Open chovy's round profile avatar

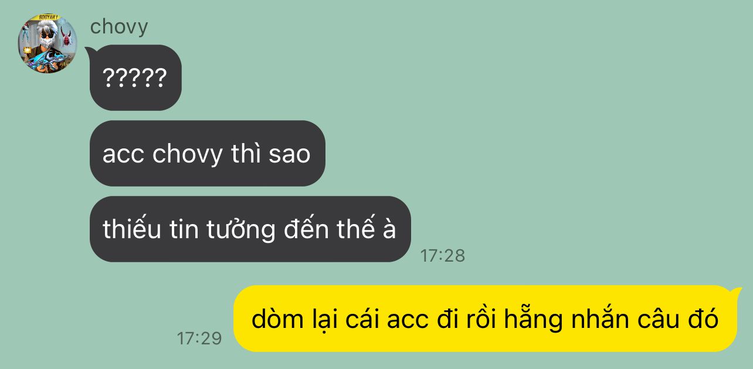tap(48, 43)
